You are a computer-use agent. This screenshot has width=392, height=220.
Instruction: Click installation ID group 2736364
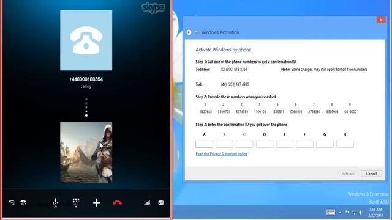tap(314, 112)
